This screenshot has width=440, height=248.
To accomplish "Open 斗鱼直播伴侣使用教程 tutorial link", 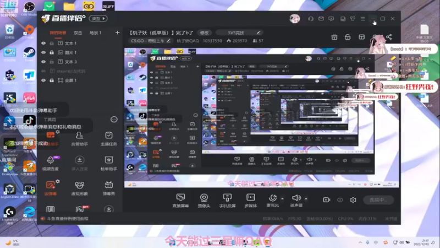I will click(68, 218).
